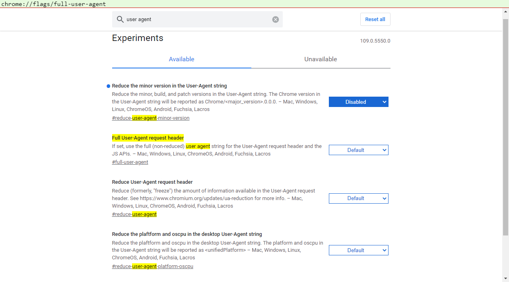The height and width of the screenshot is (282, 509).
Task: Click version number 109.0.5550.0
Action: click(x=375, y=41)
